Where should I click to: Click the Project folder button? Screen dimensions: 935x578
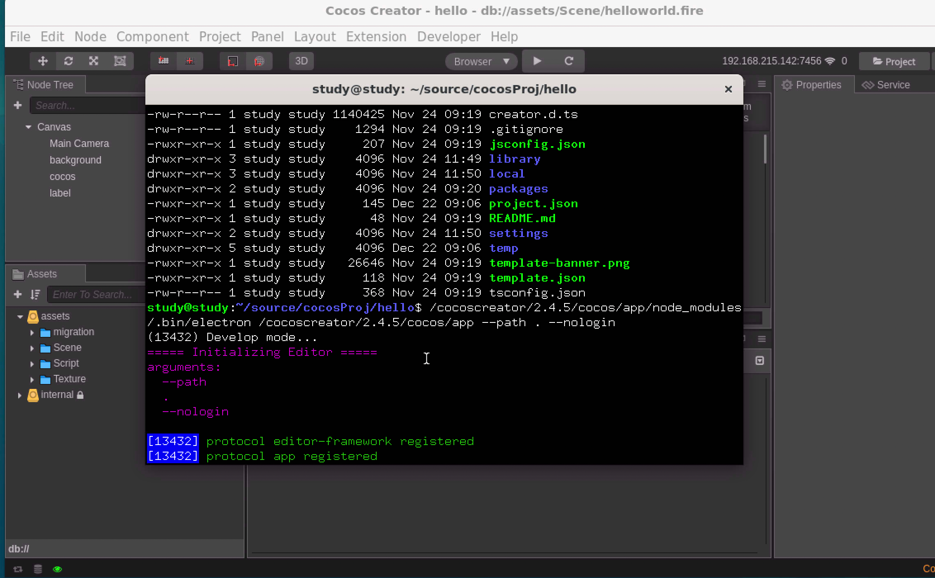(894, 62)
